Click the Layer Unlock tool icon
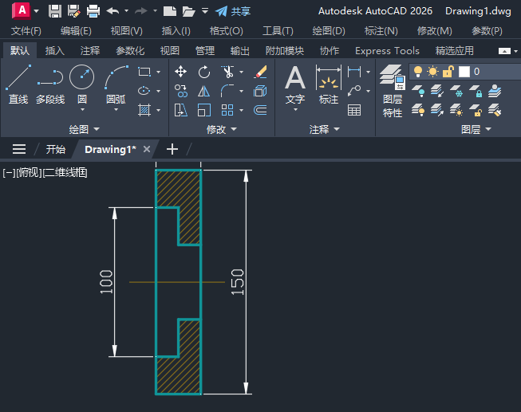521x412 pixels. click(476, 110)
